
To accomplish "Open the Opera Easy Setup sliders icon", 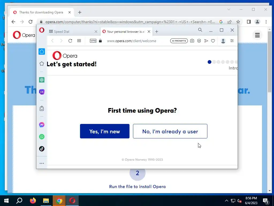I will point(232,41).
